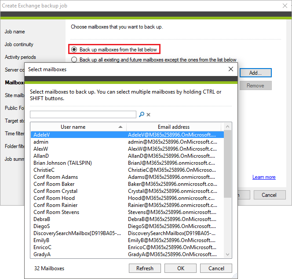
Task: Open the Target storage step
Action: click(x=15, y=121)
